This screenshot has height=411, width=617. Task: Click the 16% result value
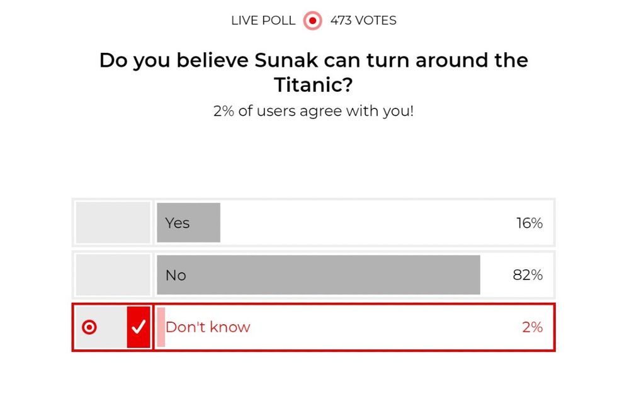pyautogui.click(x=529, y=222)
